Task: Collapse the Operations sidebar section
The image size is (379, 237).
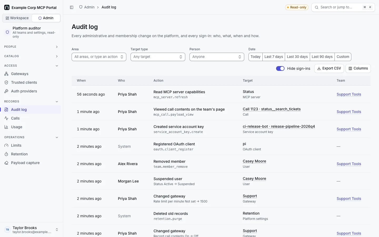Action: coord(31,137)
